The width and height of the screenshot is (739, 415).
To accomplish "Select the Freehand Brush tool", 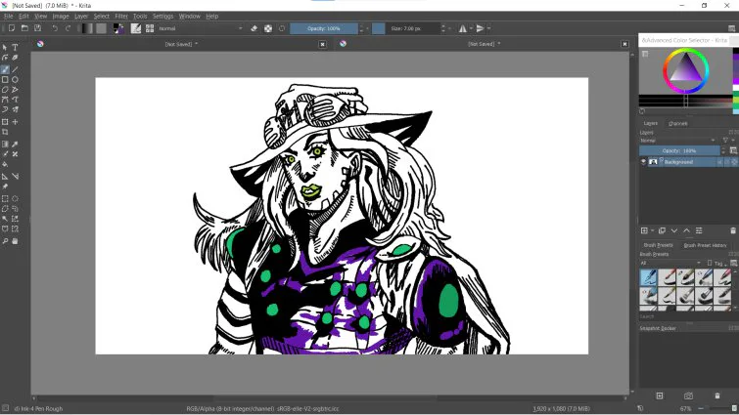I will pos(5,69).
